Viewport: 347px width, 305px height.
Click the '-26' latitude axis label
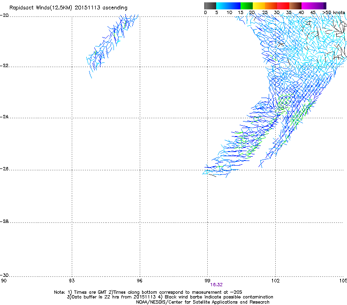click(x=4, y=169)
